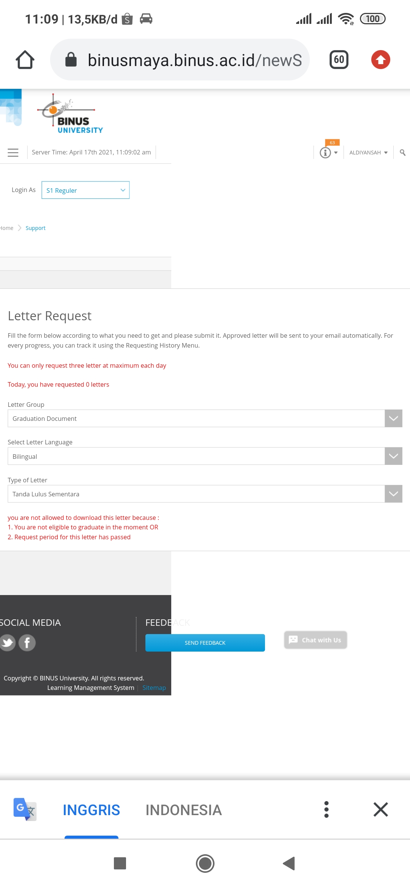Expand the ALDIYANSAH user menu
The height and width of the screenshot is (888, 410).
368,153
